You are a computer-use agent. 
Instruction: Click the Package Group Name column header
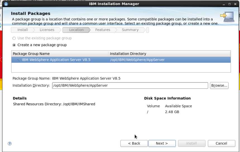[x=60, y=54]
